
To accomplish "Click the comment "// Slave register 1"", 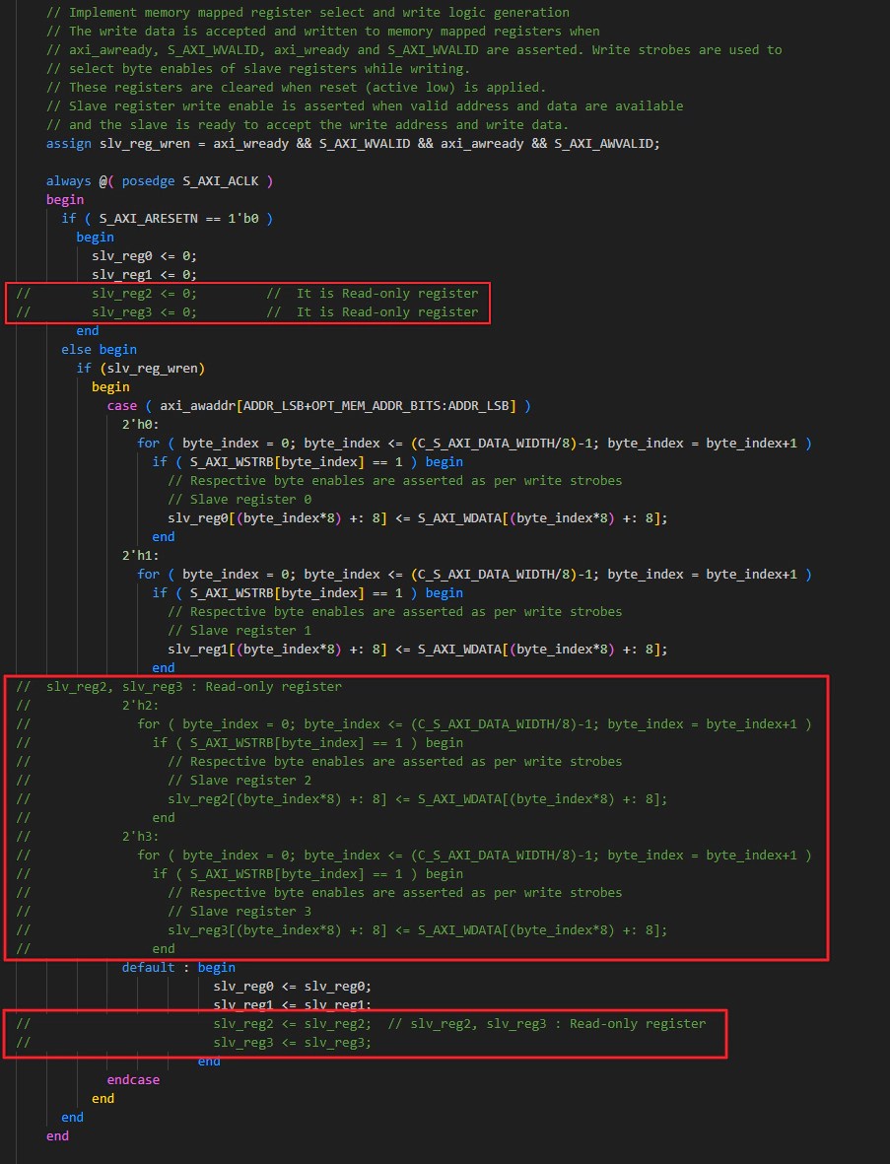I will pos(240,630).
